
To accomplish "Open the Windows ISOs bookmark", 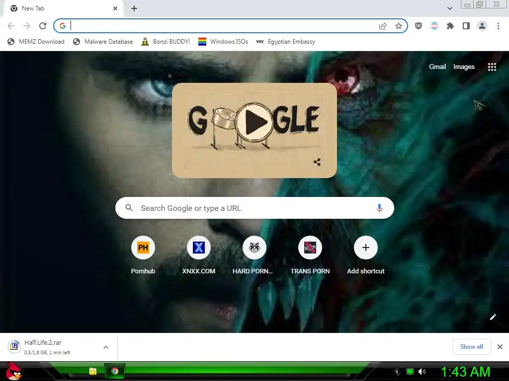I will click(x=223, y=42).
